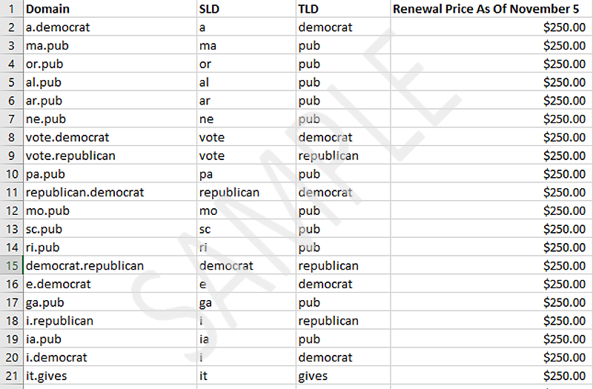Click the a.democrat cell

110,27
